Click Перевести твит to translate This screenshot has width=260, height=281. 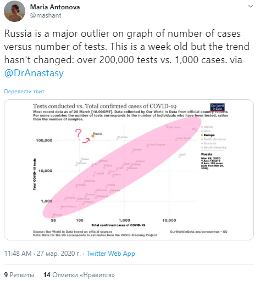click(x=24, y=92)
